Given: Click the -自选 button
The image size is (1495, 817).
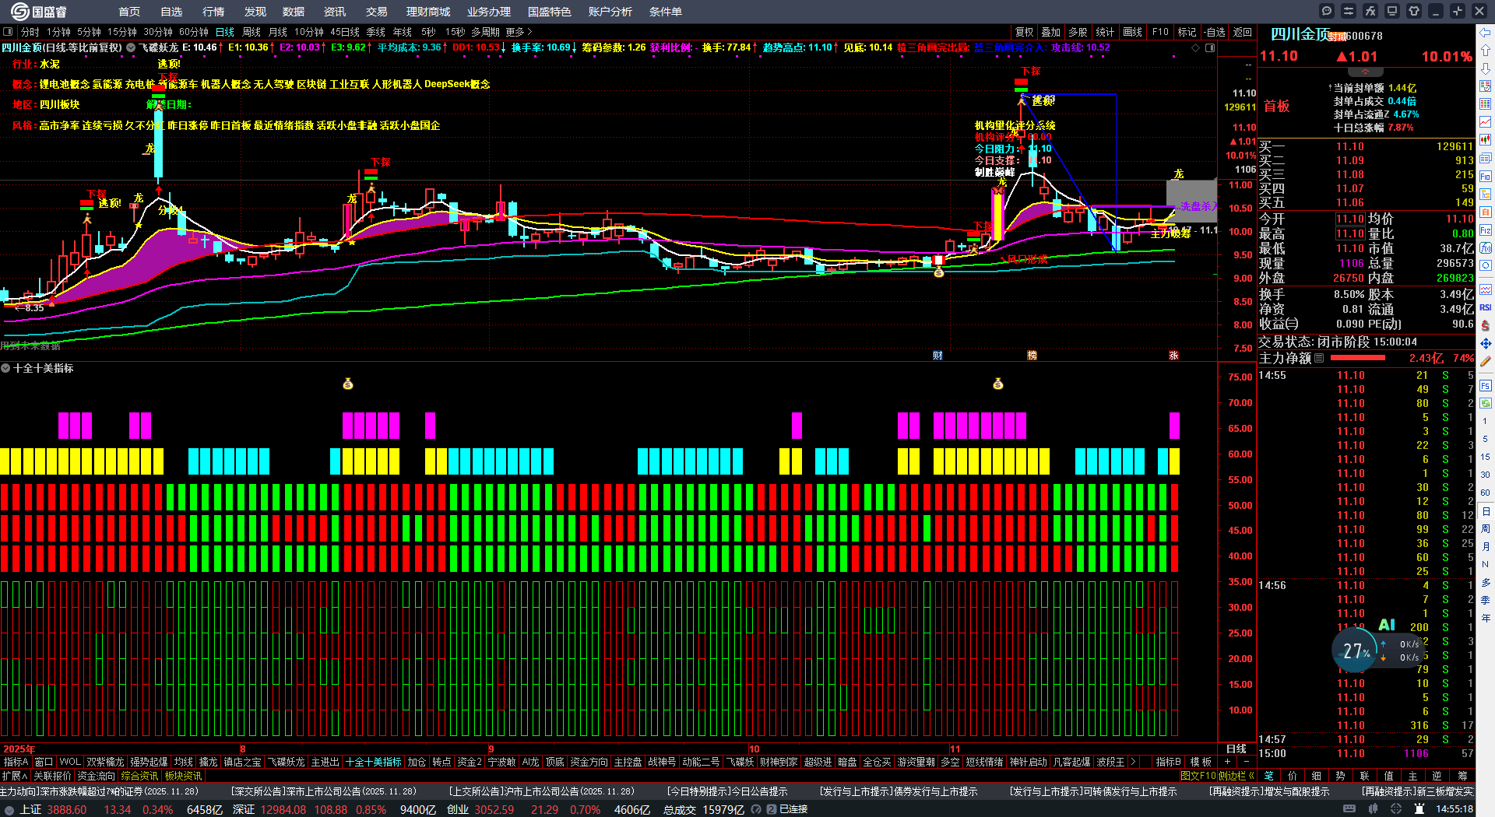Looking at the screenshot, I should pos(1215,32).
